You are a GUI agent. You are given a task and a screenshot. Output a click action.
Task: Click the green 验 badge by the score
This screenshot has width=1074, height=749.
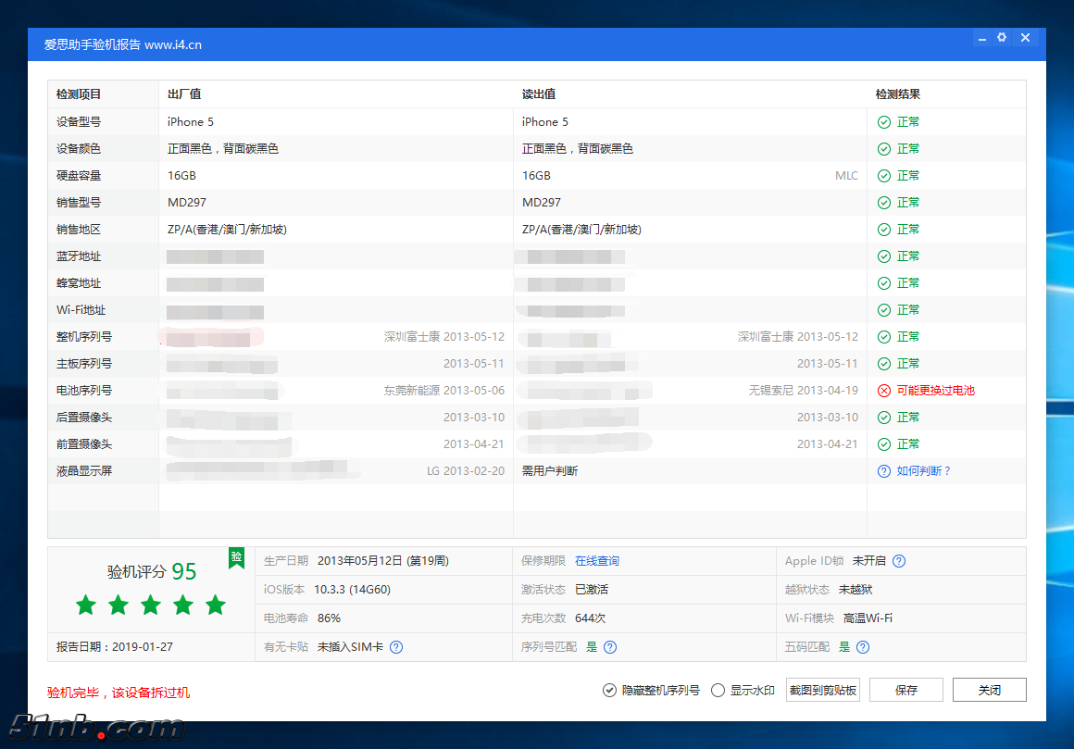tap(237, 556)
